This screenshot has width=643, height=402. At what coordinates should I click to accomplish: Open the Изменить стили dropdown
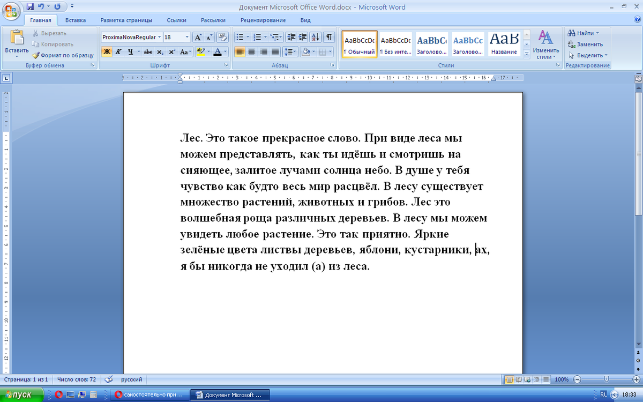[x=545, y=45]
